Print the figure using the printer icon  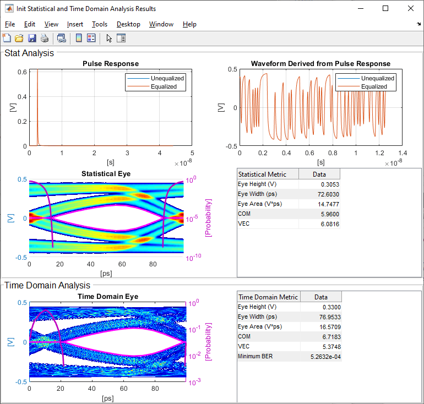tap(44, 38)
